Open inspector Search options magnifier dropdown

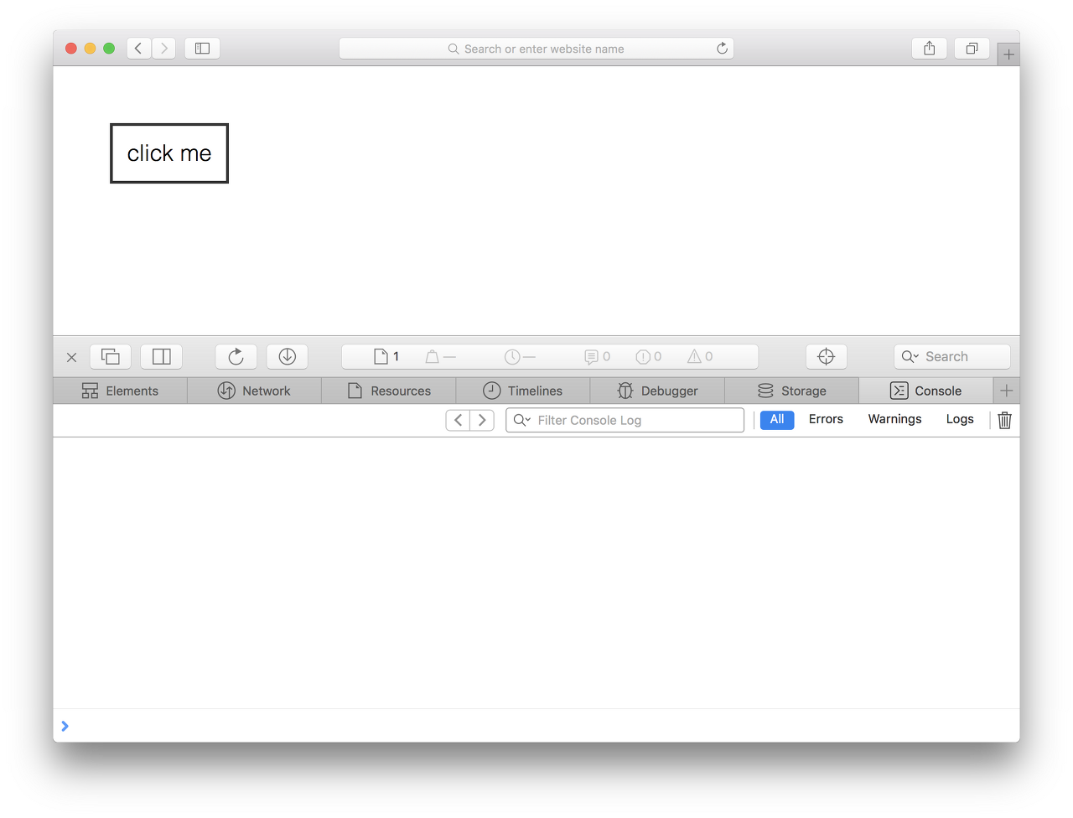click(910, 357)
